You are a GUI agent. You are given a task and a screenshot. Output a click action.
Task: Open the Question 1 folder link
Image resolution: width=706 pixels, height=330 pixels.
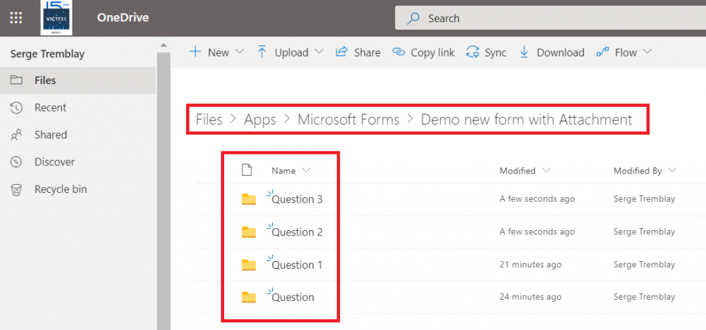297,265
